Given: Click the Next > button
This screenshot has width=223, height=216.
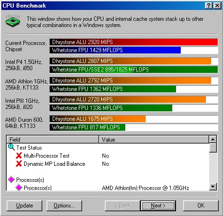Looking at the screenshot, I should pos(158,206).
